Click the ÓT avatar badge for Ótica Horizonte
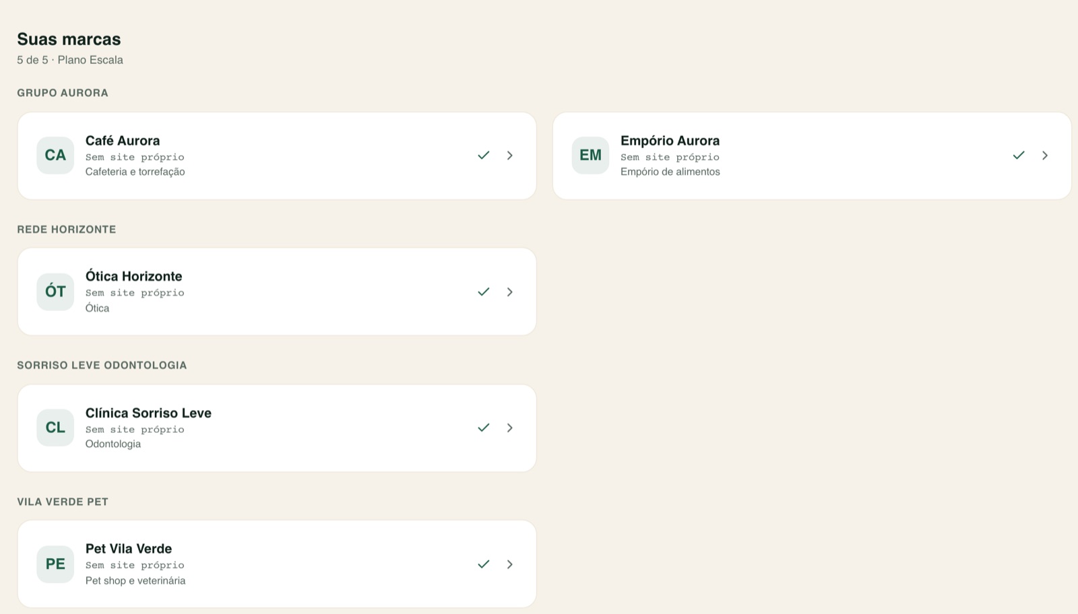Viewport: 1078px width, 614px height. click(x=55, y=292)
